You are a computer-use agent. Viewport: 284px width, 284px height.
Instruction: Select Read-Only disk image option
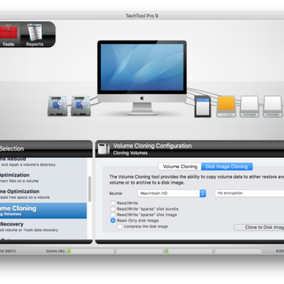113,220
